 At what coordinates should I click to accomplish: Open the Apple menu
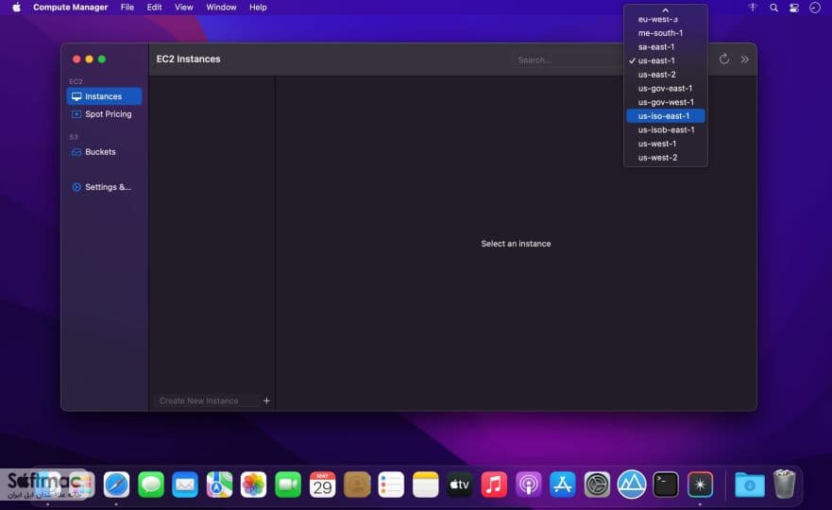[x=16, y=8]
